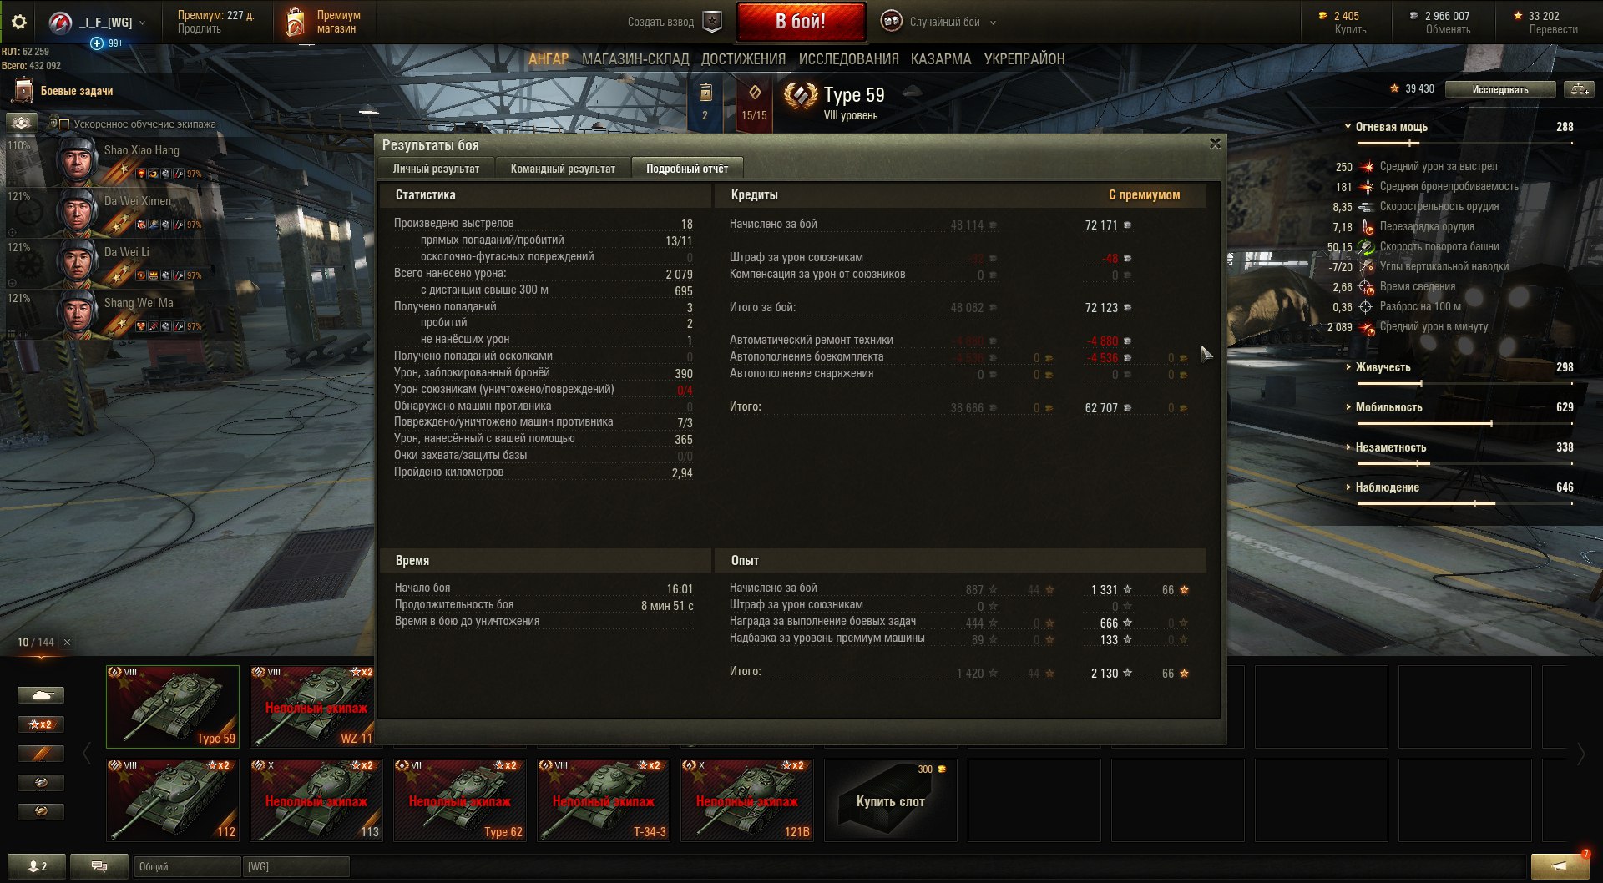Click the notifications icon at bottom right

click(1560, 866)
